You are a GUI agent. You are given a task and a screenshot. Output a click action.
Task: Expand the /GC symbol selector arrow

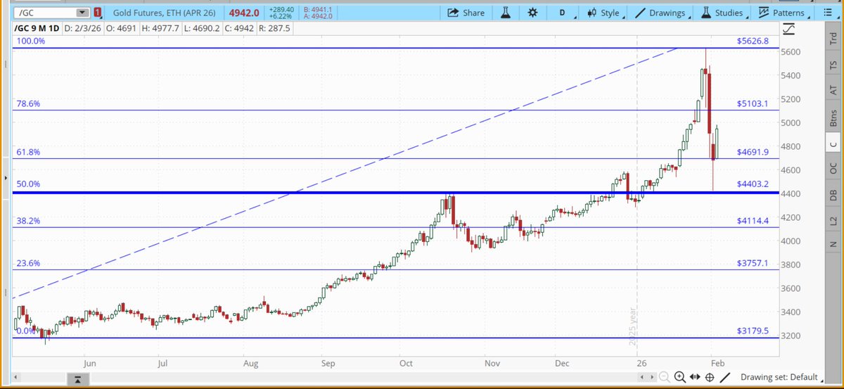click(82, 13)
